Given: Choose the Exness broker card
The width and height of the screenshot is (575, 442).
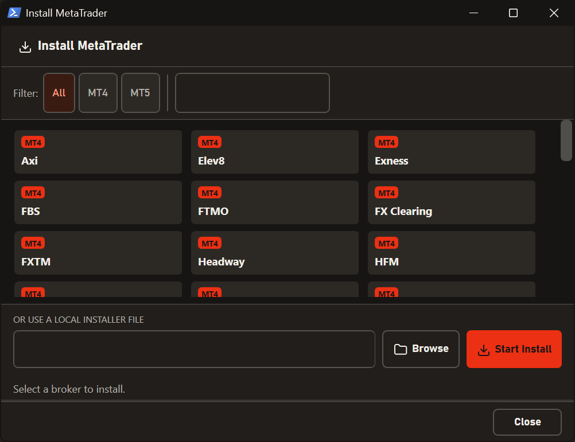Looking at the screenshot, I should click(452, 151).
